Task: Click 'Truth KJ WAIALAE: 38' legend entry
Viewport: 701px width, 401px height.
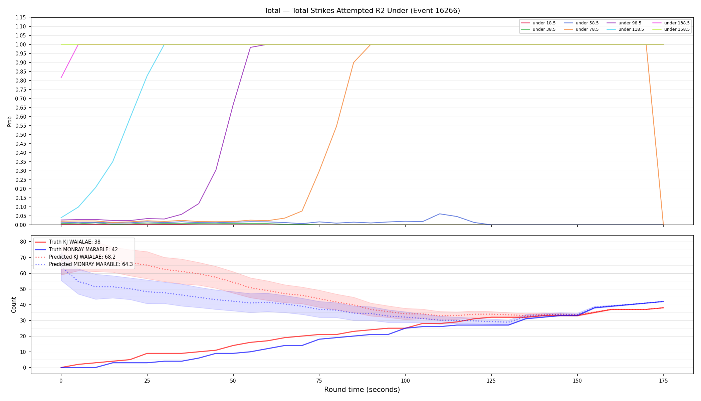Action: click(x=68, y=242)
